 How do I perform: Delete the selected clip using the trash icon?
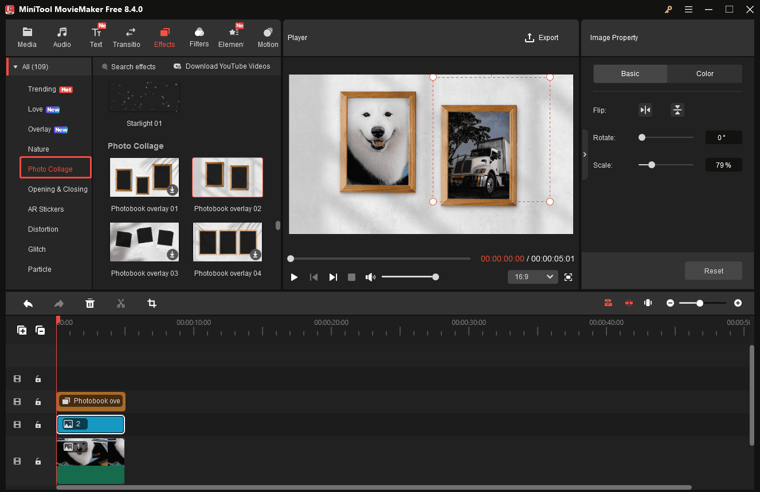(x=90, y=303)
